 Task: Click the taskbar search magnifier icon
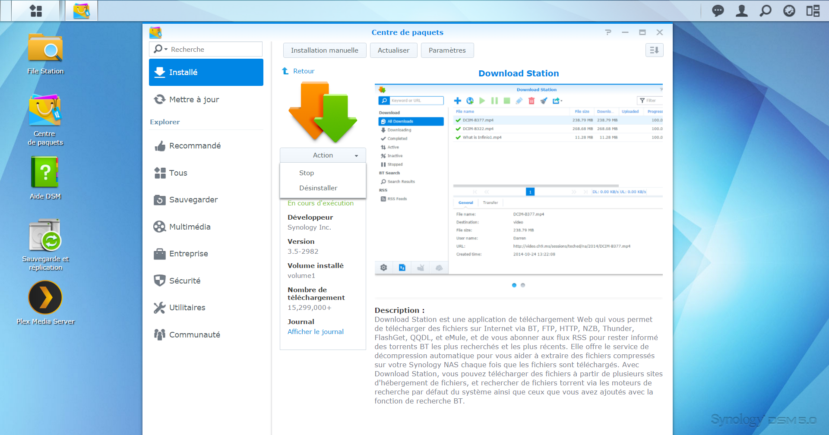point(765,11)
